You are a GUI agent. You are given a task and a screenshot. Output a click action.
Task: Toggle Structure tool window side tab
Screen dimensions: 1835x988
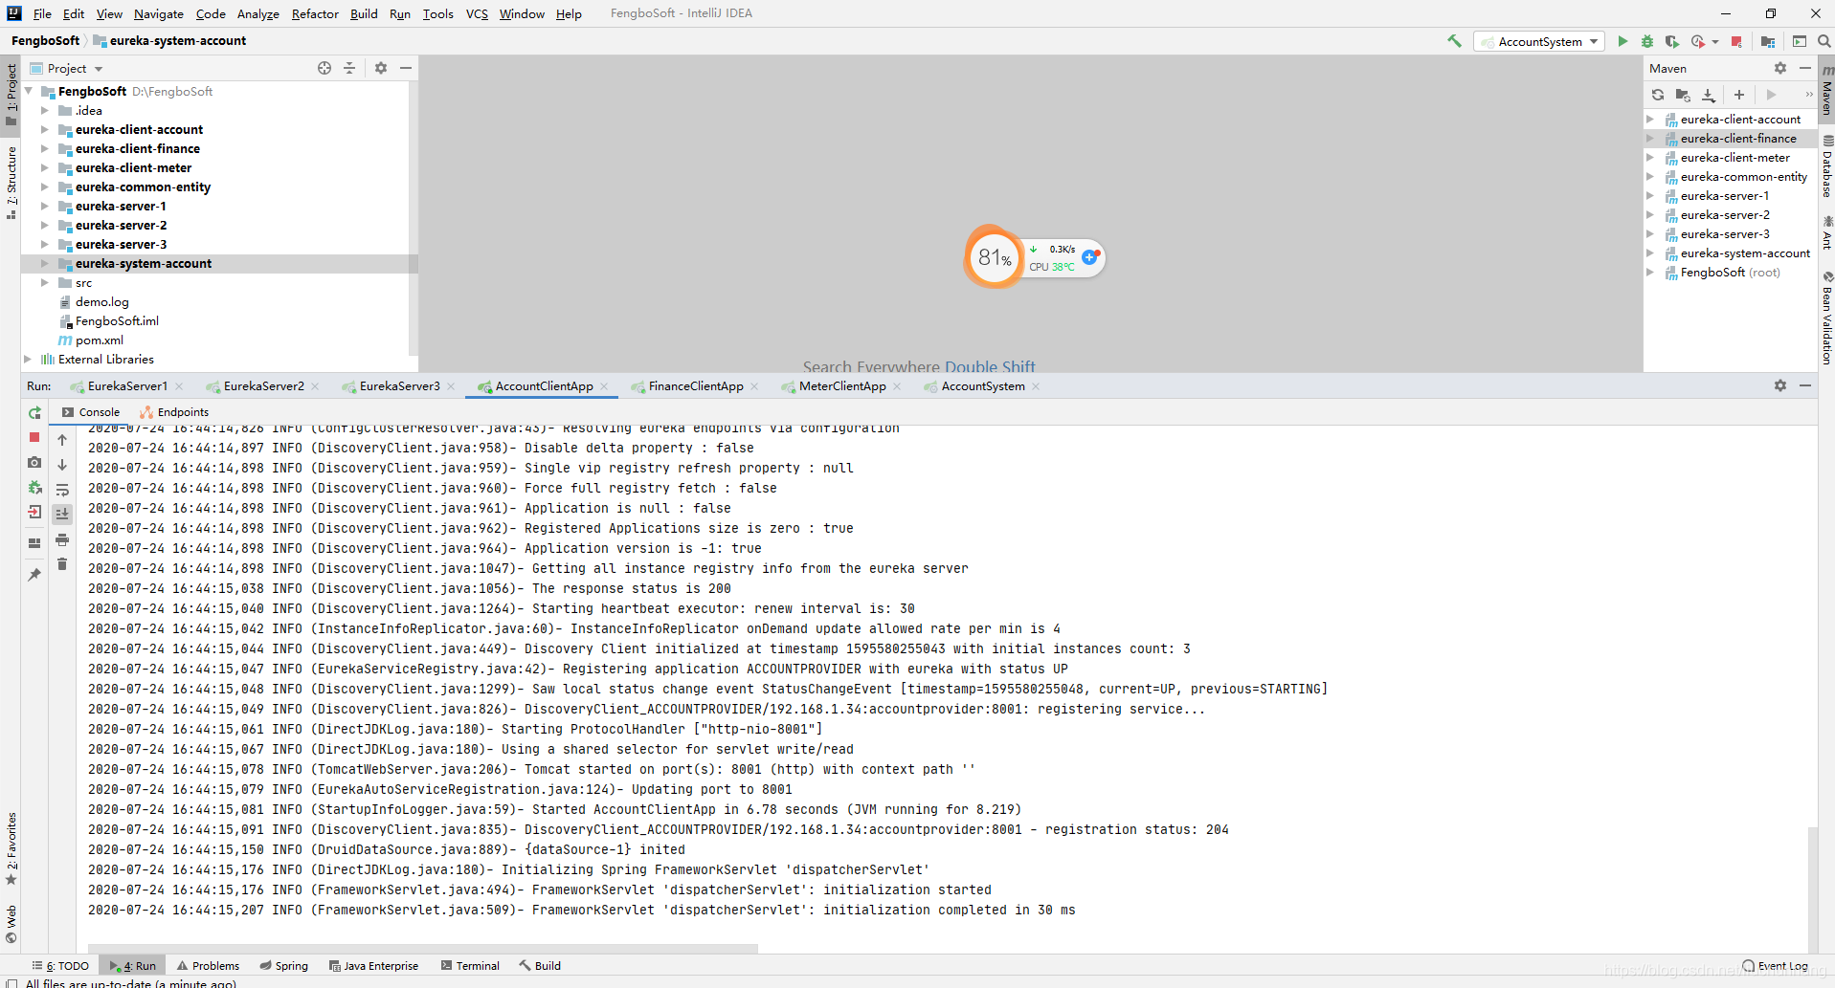(11, 183)
